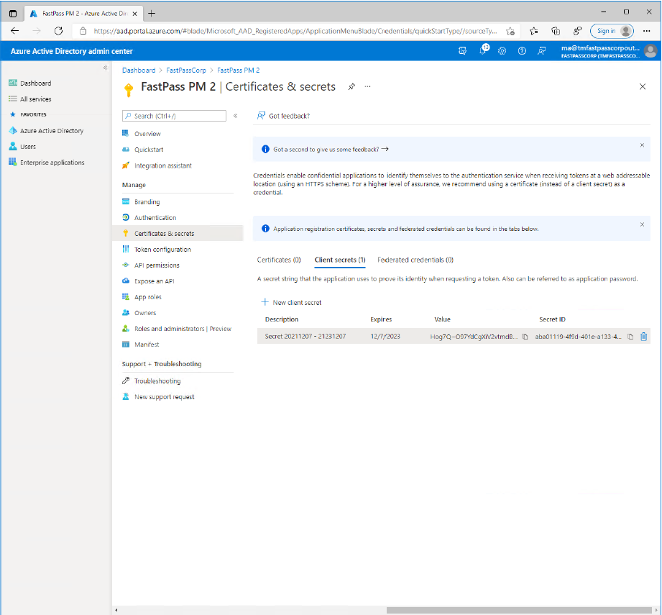
Task: Go to FastPassCorp breadcrumb link
Action: click(185, 70)
